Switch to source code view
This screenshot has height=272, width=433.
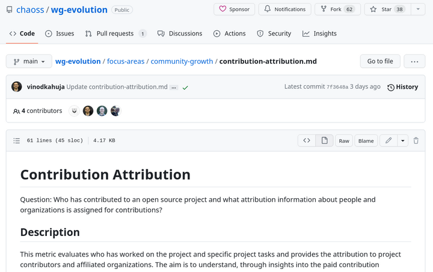307,141
